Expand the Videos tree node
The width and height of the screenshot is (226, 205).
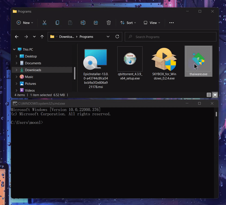pyautogui.click(x=16, y=90)
